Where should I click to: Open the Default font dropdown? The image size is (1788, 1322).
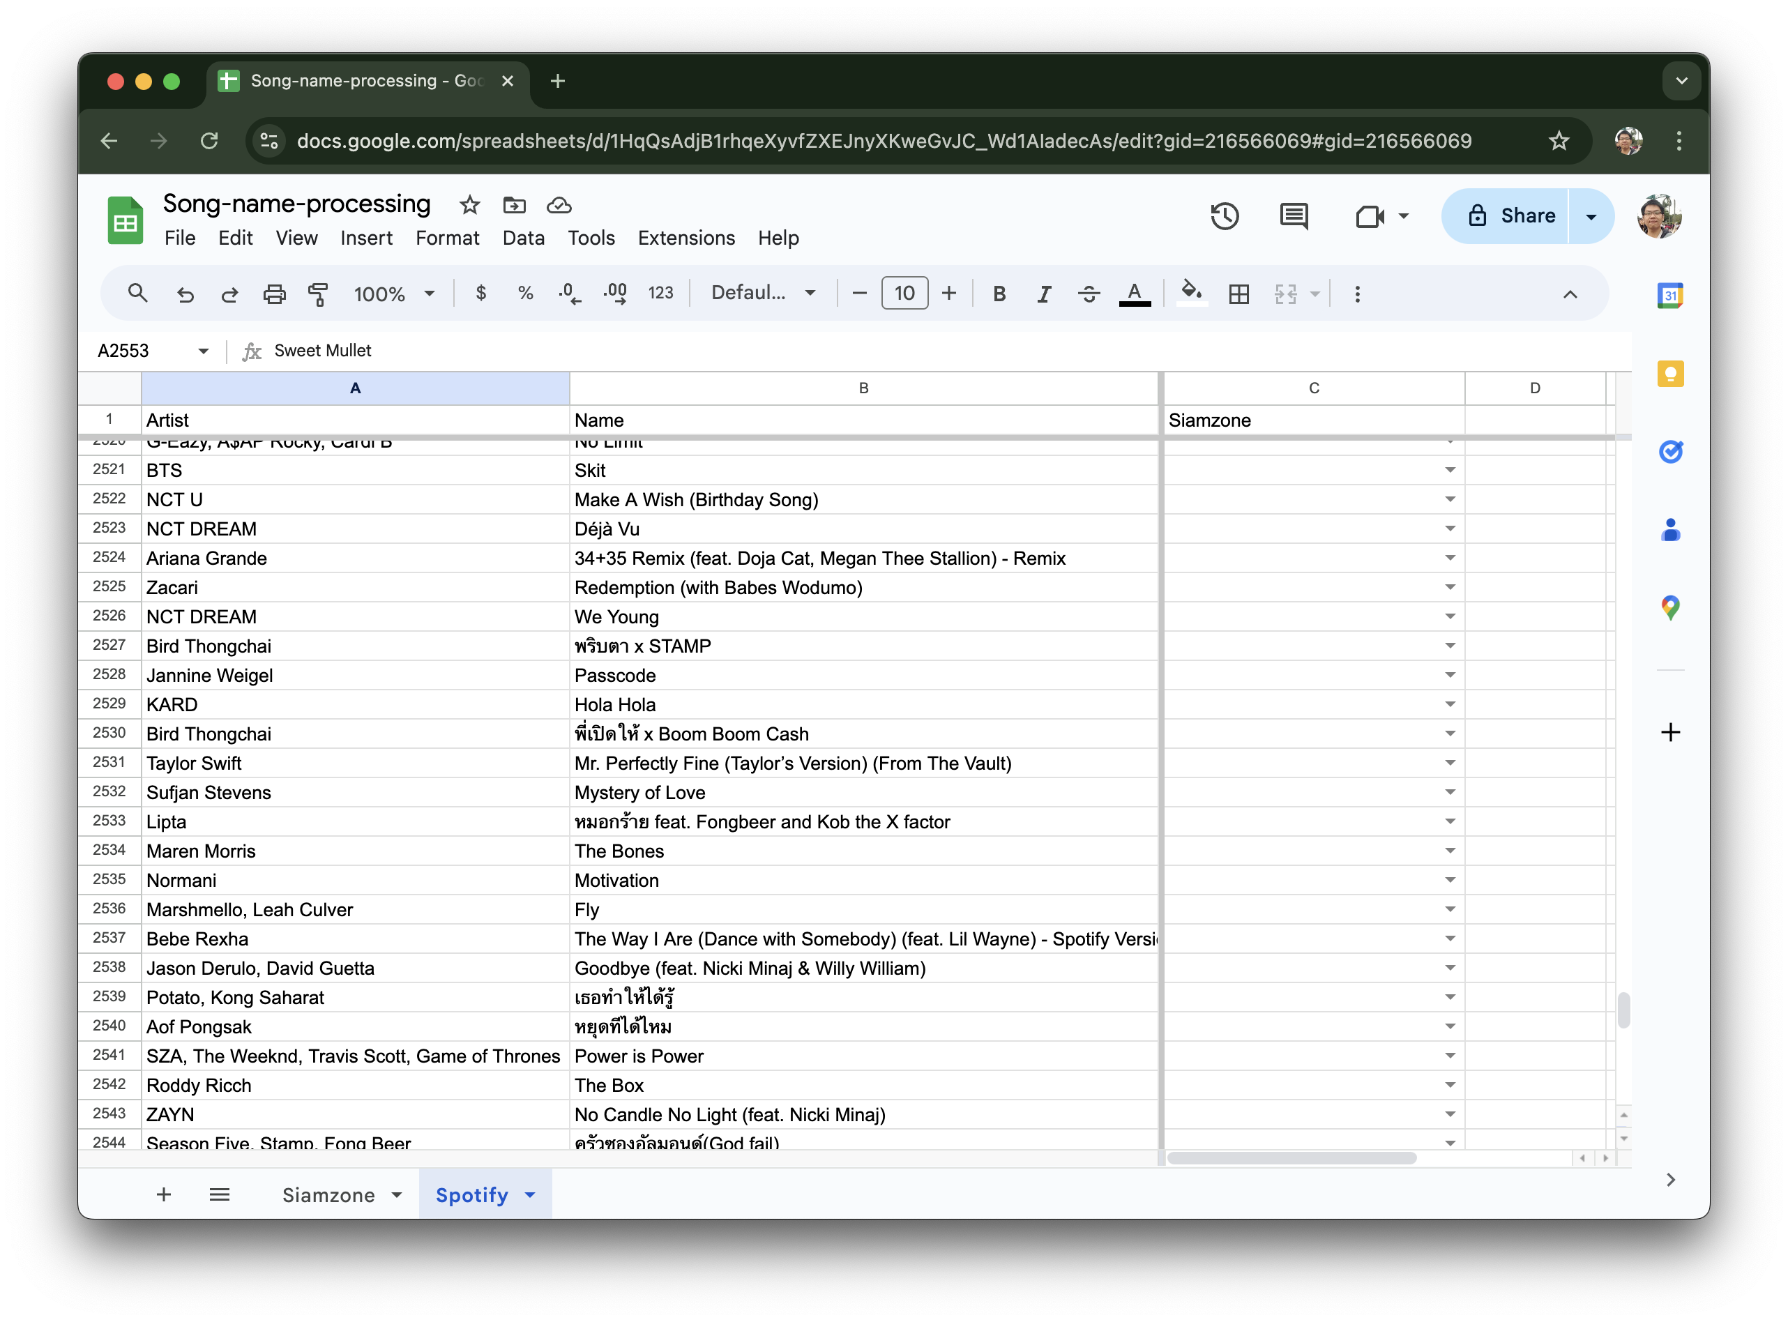(x=764, y=294)
